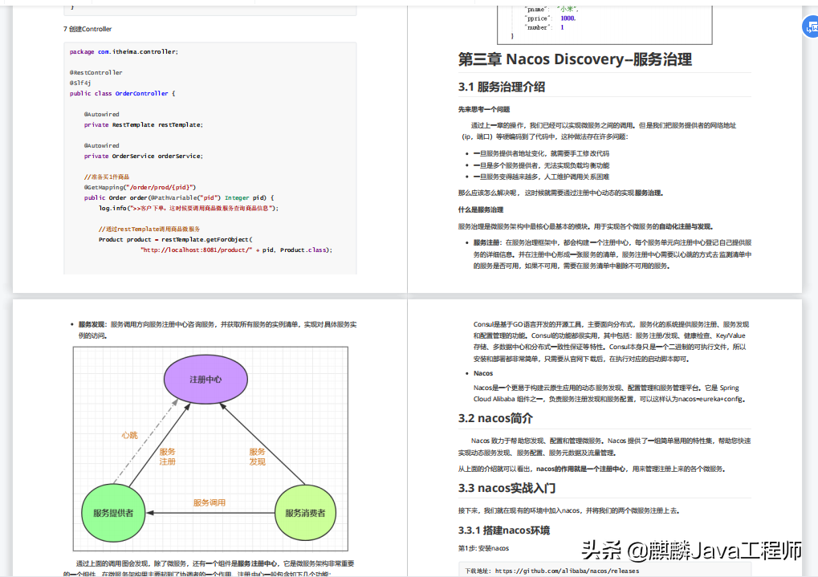Click the @GetMapping("/order/prod/{pid}") code line

point(140,187)
